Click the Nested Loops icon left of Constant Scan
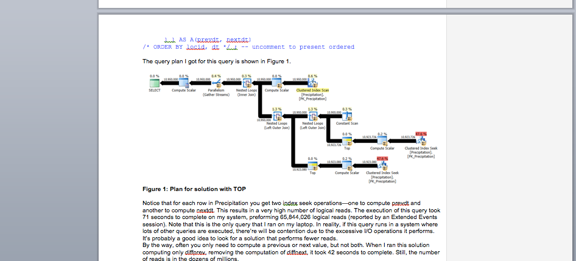 coord(312,116)
